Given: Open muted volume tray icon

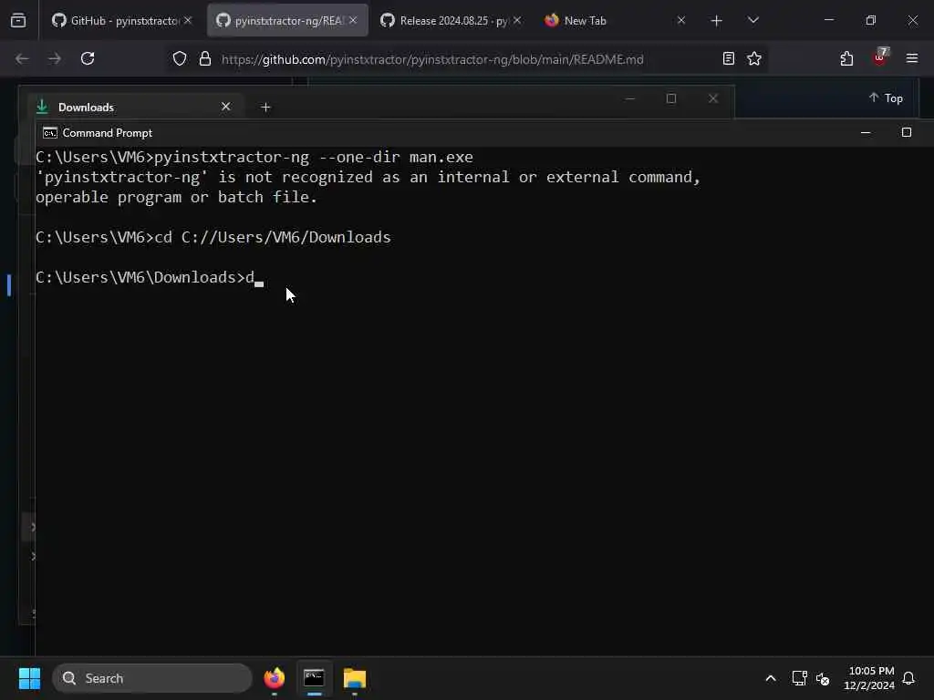Looking at the screenshot, I should coord(823,678).
